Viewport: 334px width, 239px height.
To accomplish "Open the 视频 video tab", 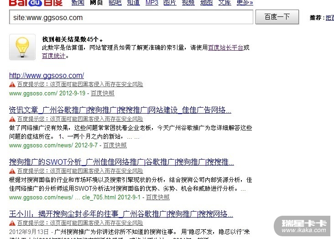I will pos(188,3).
